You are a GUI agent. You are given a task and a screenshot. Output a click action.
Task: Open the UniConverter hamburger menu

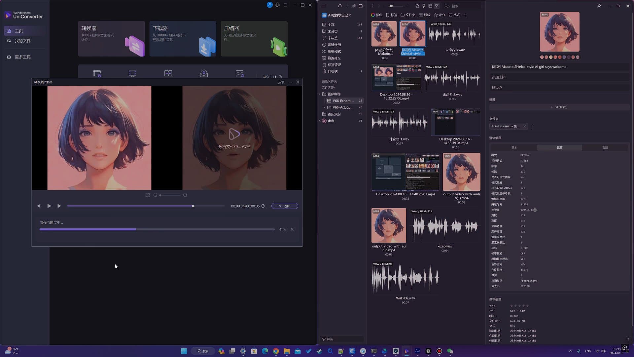pyautogui.click(x=285, y=5)
